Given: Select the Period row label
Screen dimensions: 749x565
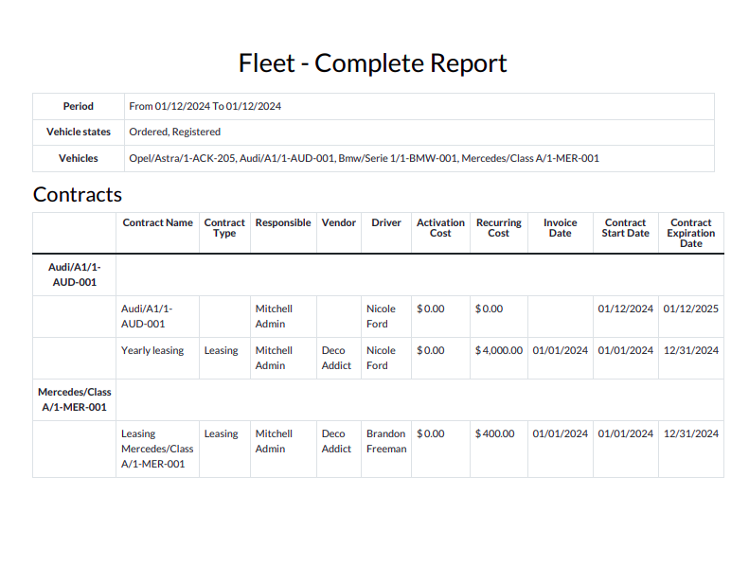Looking at the screenshot, I should tap(79, 106).
